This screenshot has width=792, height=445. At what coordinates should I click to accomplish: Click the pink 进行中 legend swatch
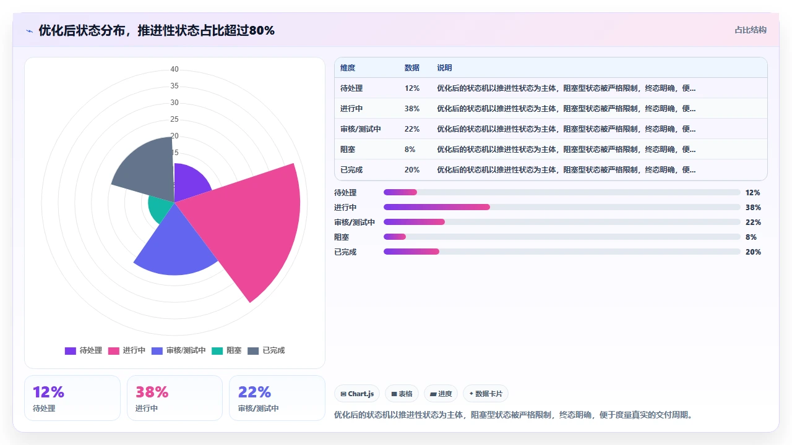[114, 350]
